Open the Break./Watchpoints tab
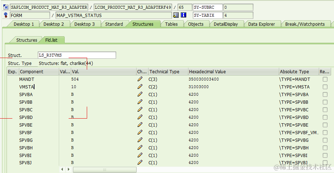This screenshot has width=334, height=173. (305, 24)
